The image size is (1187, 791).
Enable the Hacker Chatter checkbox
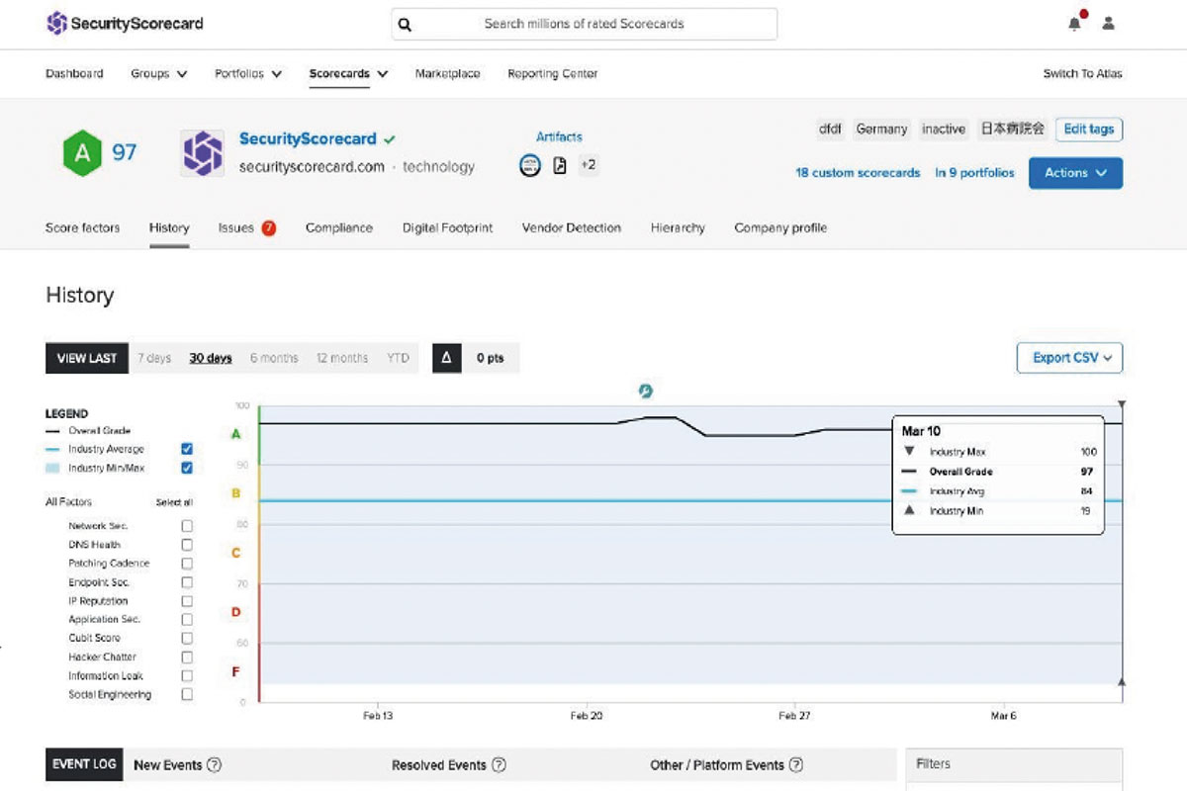click(187, 657)
